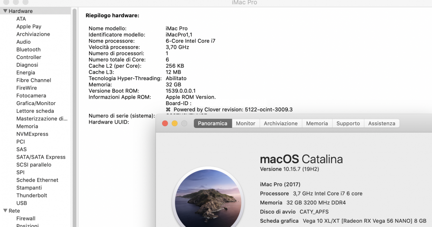Select SCSI parallelo entry
Screen dimensions: 432x227
pyautogui.click(x=34, y=165)
